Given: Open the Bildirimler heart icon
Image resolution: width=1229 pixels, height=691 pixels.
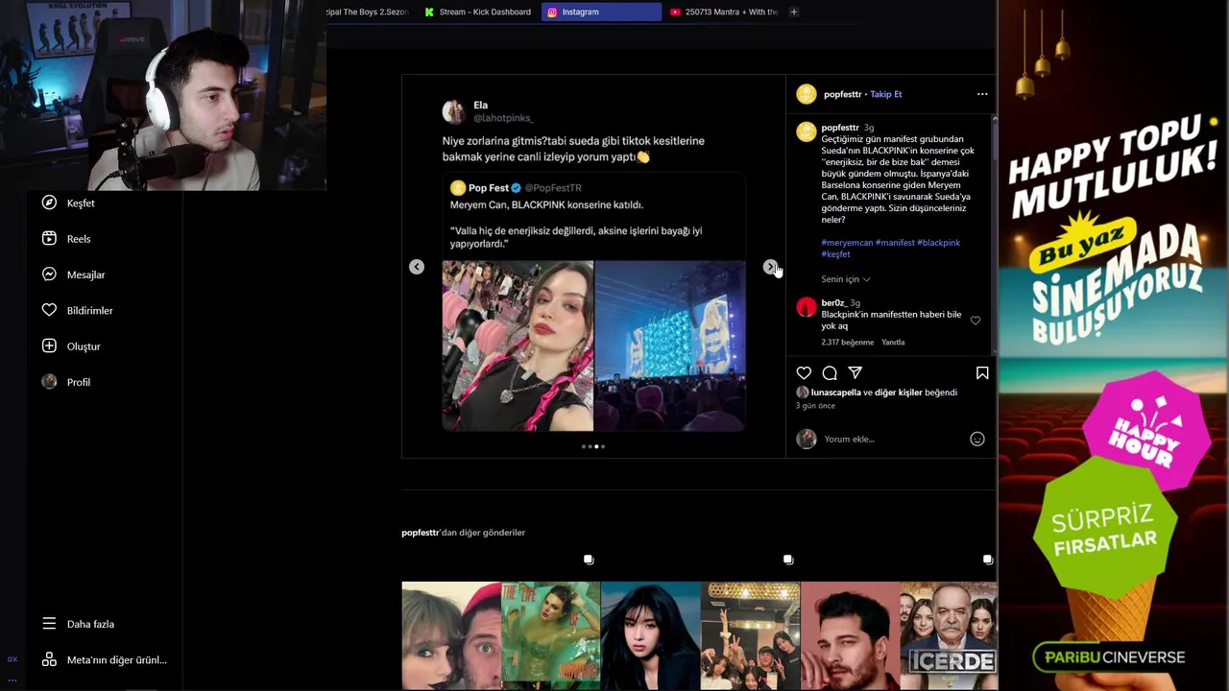Looking at the screenshot, I should (49, 310).
